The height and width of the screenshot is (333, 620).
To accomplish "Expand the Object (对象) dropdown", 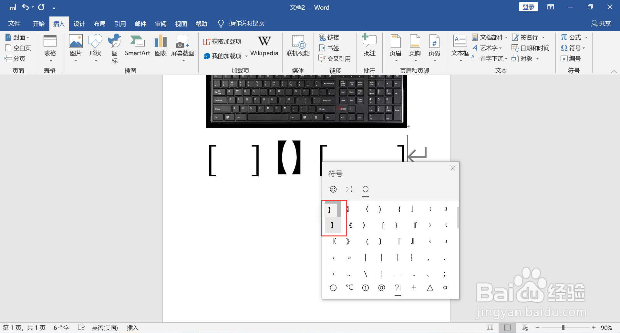I will click(x=538, y=59).
